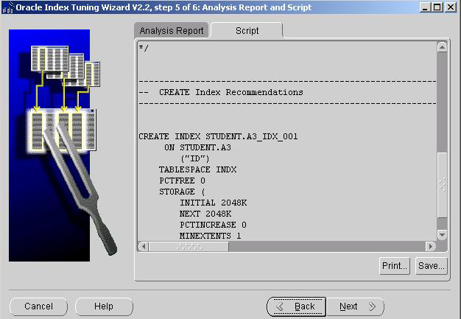Click the horizontal scrollbar thumb

click(189, 246)
